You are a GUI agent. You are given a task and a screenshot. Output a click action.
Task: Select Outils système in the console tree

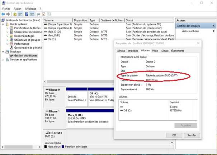click(19, 24)
